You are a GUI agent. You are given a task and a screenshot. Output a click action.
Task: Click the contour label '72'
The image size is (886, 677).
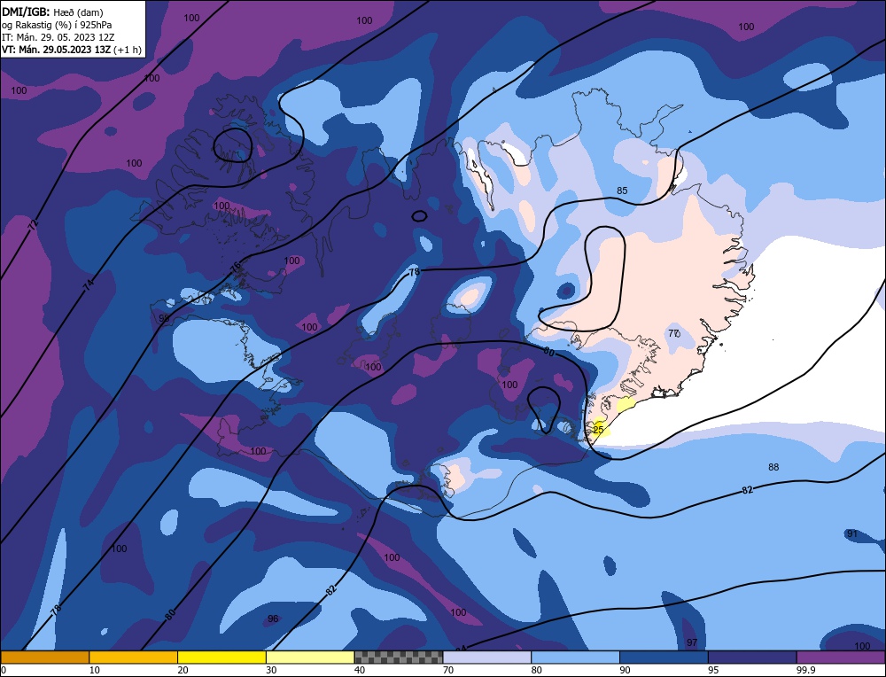point(34,225)
